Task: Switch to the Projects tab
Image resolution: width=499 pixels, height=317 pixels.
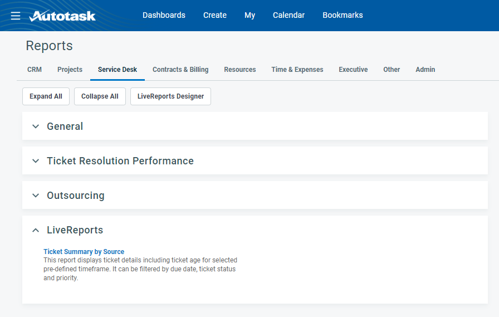Action: (x=70, y=70)
